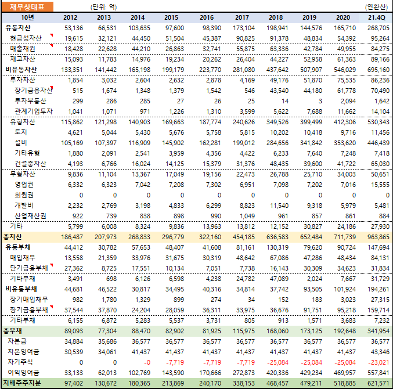Click the 토지 row label

click(x=20, y=132)
